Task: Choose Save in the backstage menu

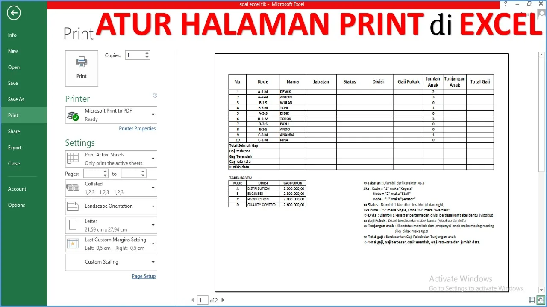Action: click(x=24, y=83)
